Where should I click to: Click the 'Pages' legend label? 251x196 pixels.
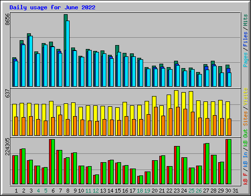[245, 60]
